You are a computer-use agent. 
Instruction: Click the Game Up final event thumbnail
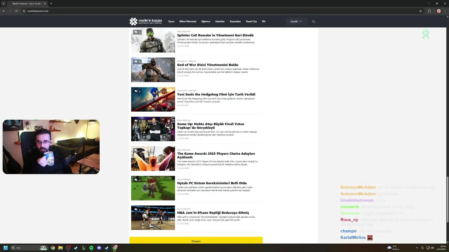click(x=153, y=129)
